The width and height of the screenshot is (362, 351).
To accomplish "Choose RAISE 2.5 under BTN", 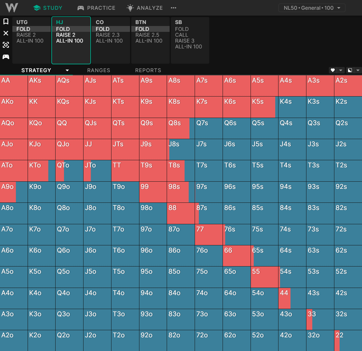I will 147,35.
